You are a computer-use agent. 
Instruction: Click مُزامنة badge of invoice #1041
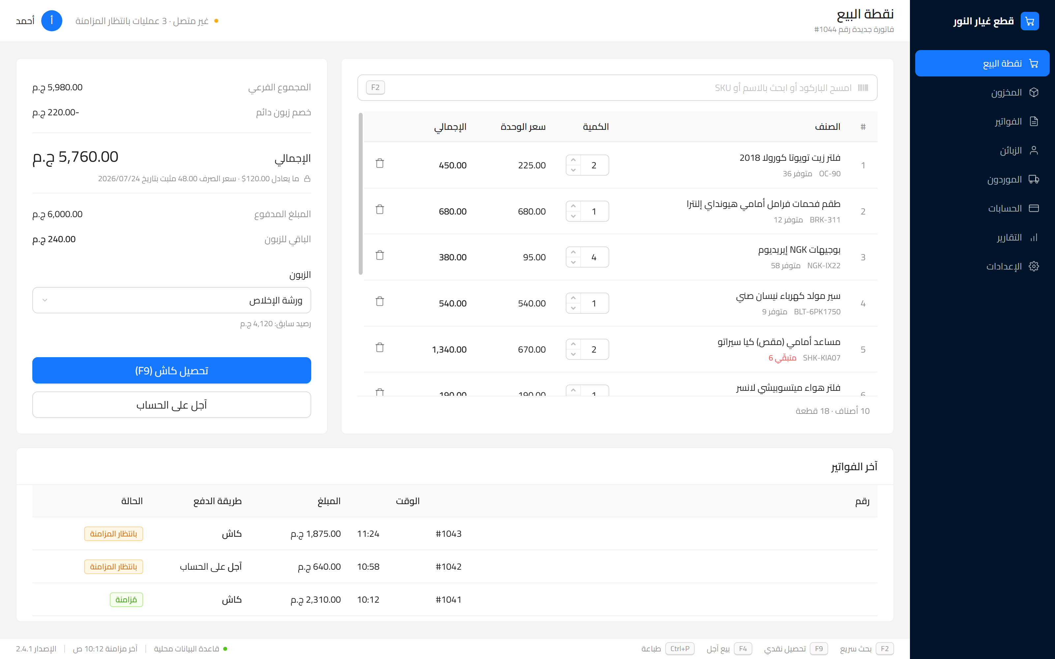[x=126, y=600]
